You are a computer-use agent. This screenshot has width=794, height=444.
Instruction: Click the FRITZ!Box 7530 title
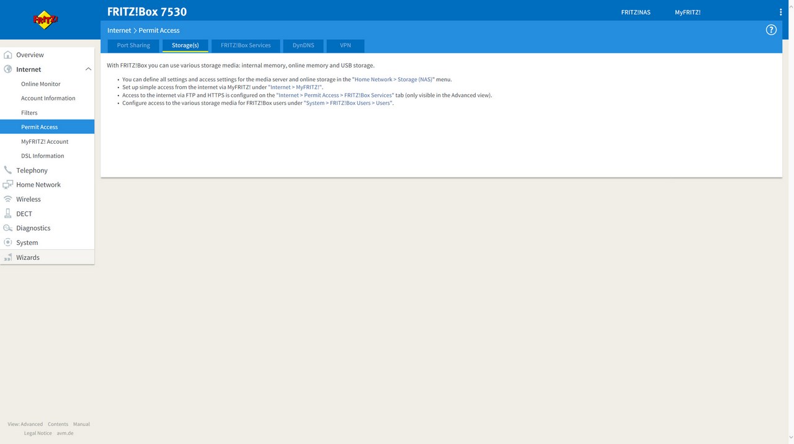point(147,12)
